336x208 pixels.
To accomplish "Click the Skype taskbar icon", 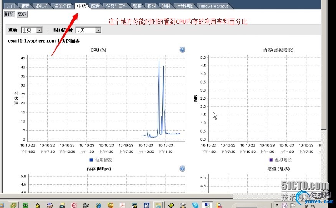I will [195, 205].
